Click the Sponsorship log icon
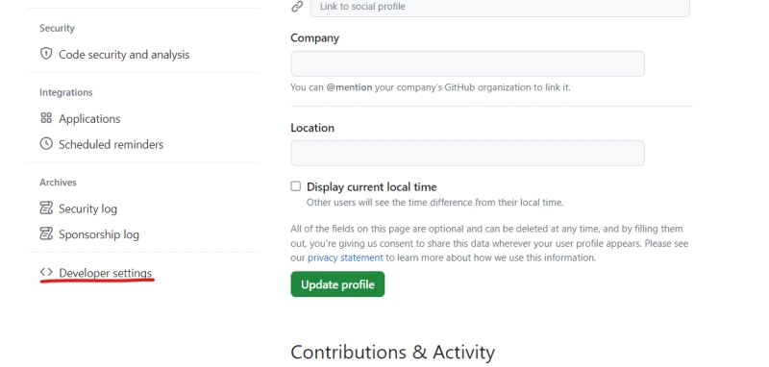769x367 pixels. (x=46, y=233)
